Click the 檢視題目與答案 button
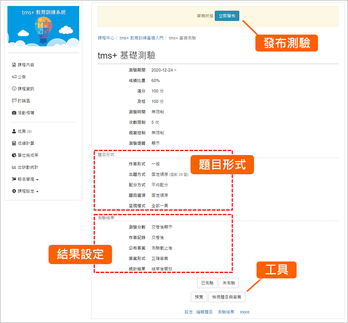 pyautogui.click(x=227, y=297)
